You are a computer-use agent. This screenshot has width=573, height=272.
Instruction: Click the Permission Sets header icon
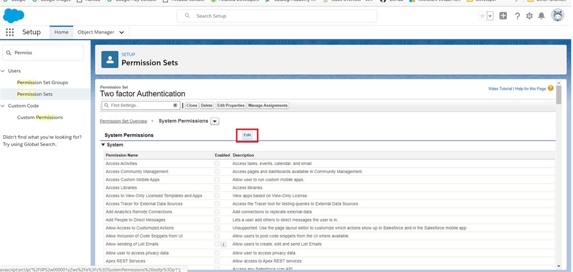coord(110,60)
